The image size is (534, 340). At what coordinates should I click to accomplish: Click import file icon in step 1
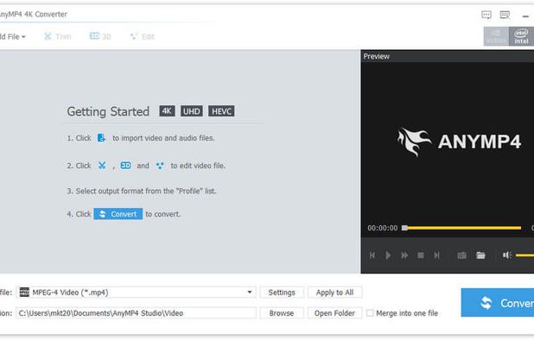101,138
